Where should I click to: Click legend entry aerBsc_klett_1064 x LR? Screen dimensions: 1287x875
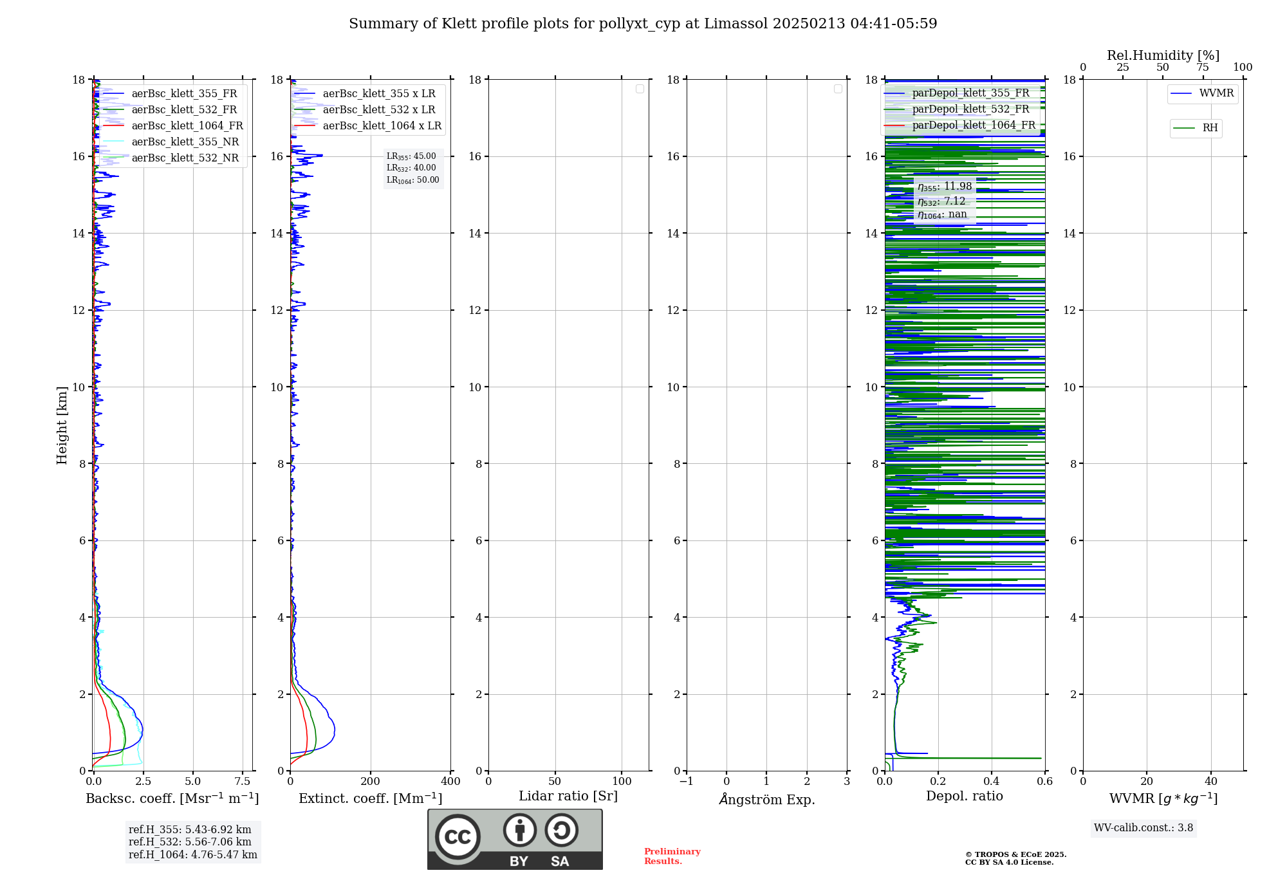(382, 125)
